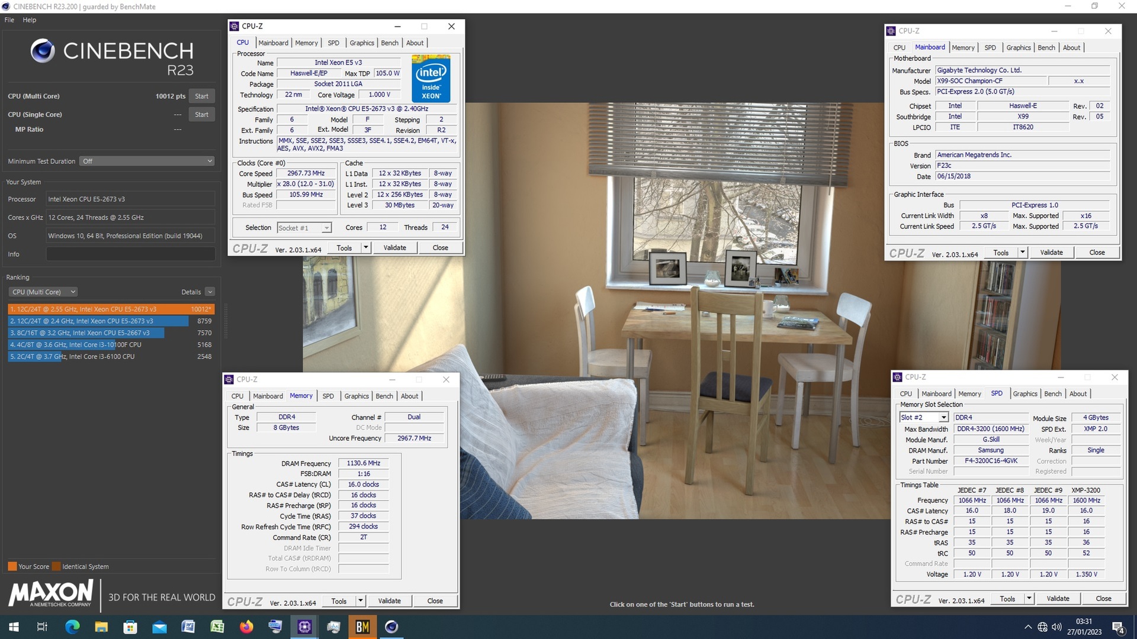
Task: Click Validate in the Mainboard window
Action: pos(1051,253)
